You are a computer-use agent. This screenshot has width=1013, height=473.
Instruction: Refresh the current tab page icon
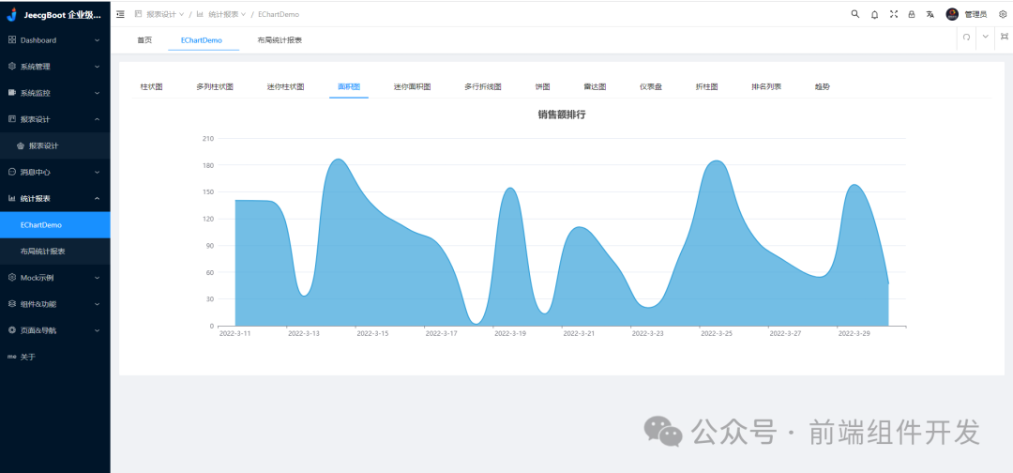click(966, 37)
